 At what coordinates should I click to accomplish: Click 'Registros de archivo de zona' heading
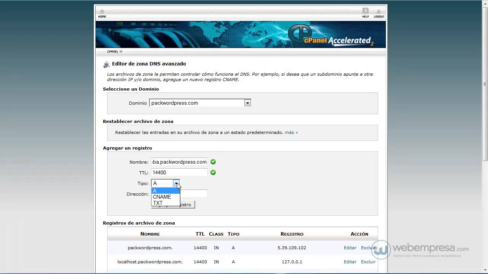139,223
